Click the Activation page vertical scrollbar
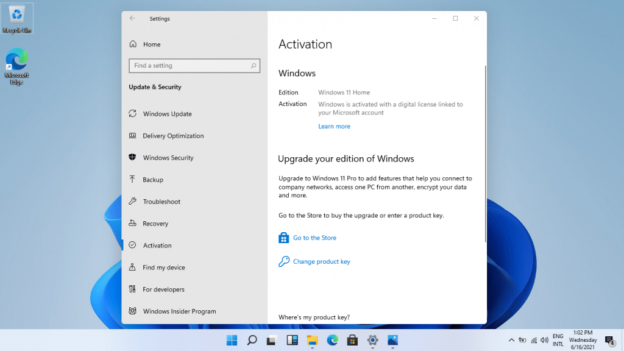The width and height of the screenshot is (624, 351). point(485,152)
